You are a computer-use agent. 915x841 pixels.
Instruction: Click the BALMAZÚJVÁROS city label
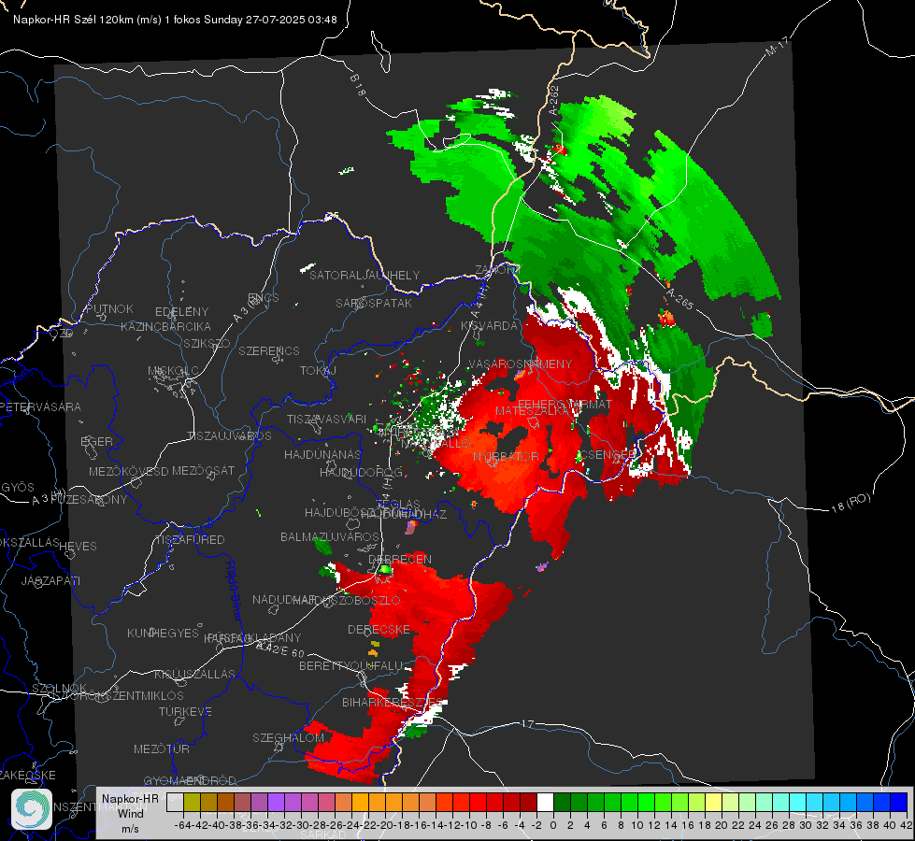pyautogui.click(x=330, y=536)
